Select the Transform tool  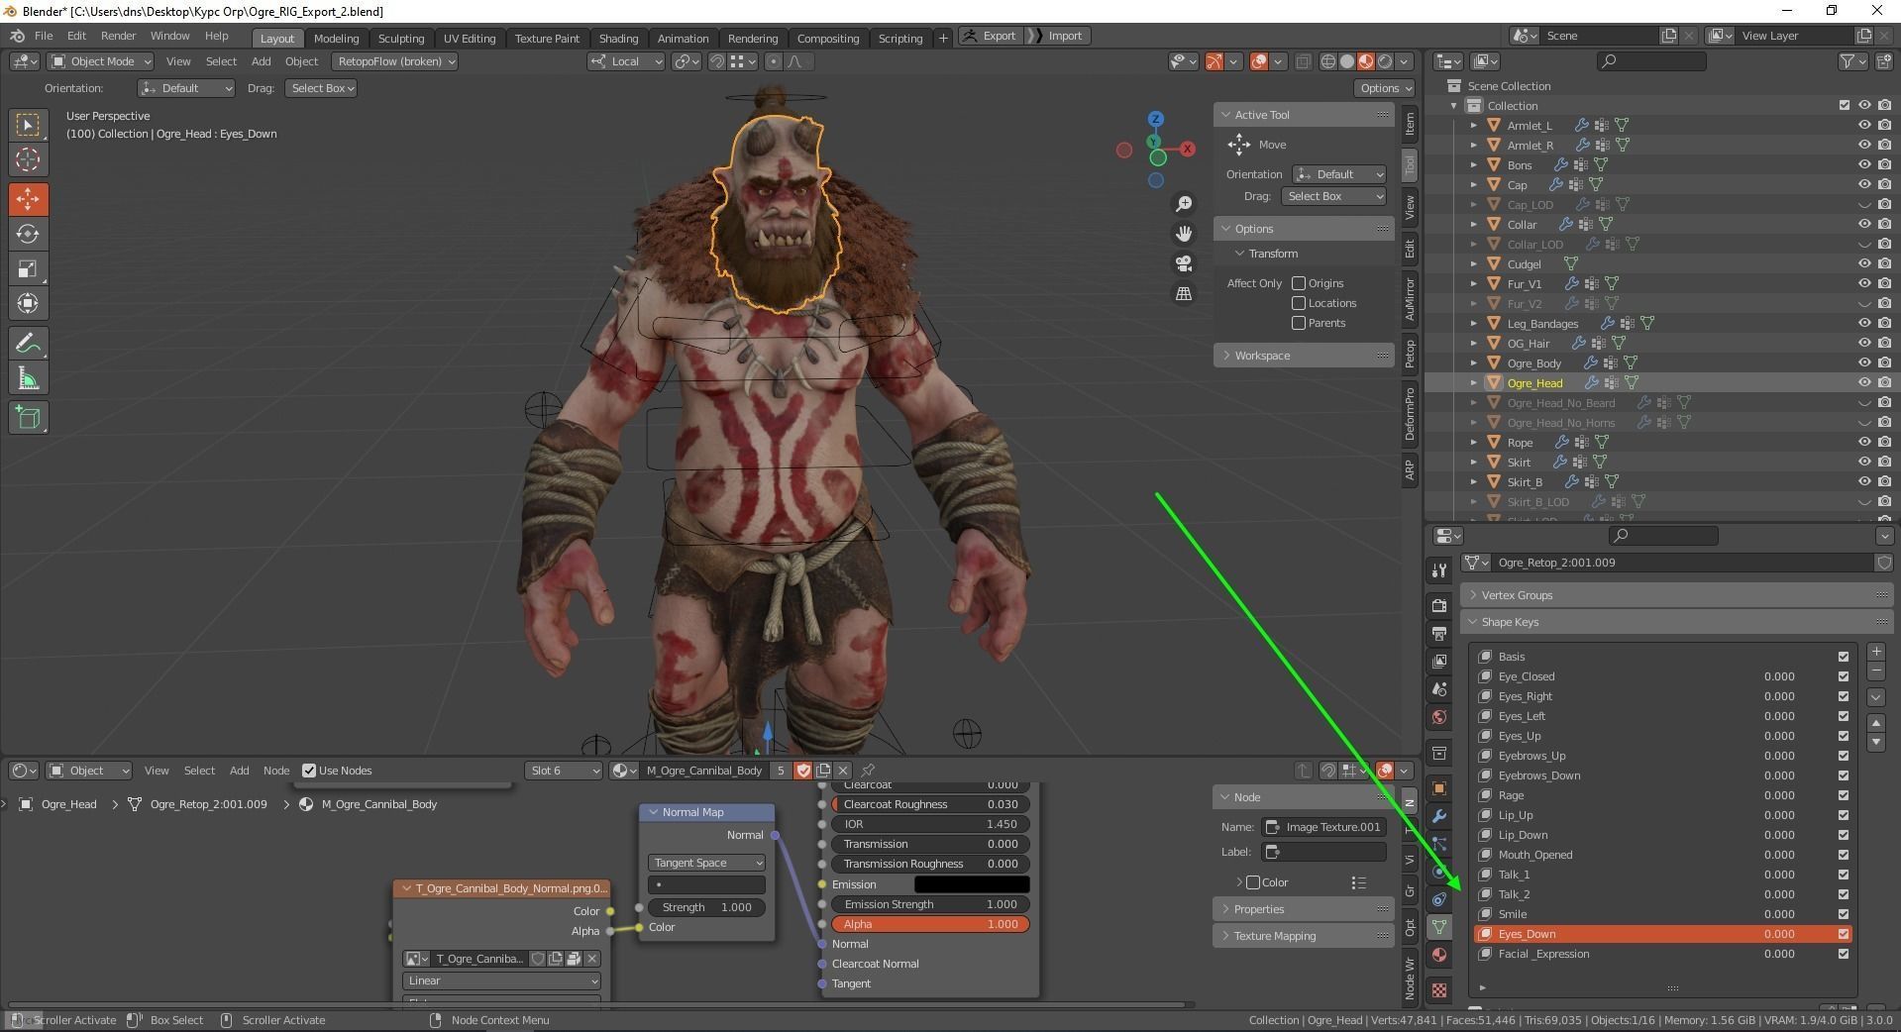tap(28, 303)
